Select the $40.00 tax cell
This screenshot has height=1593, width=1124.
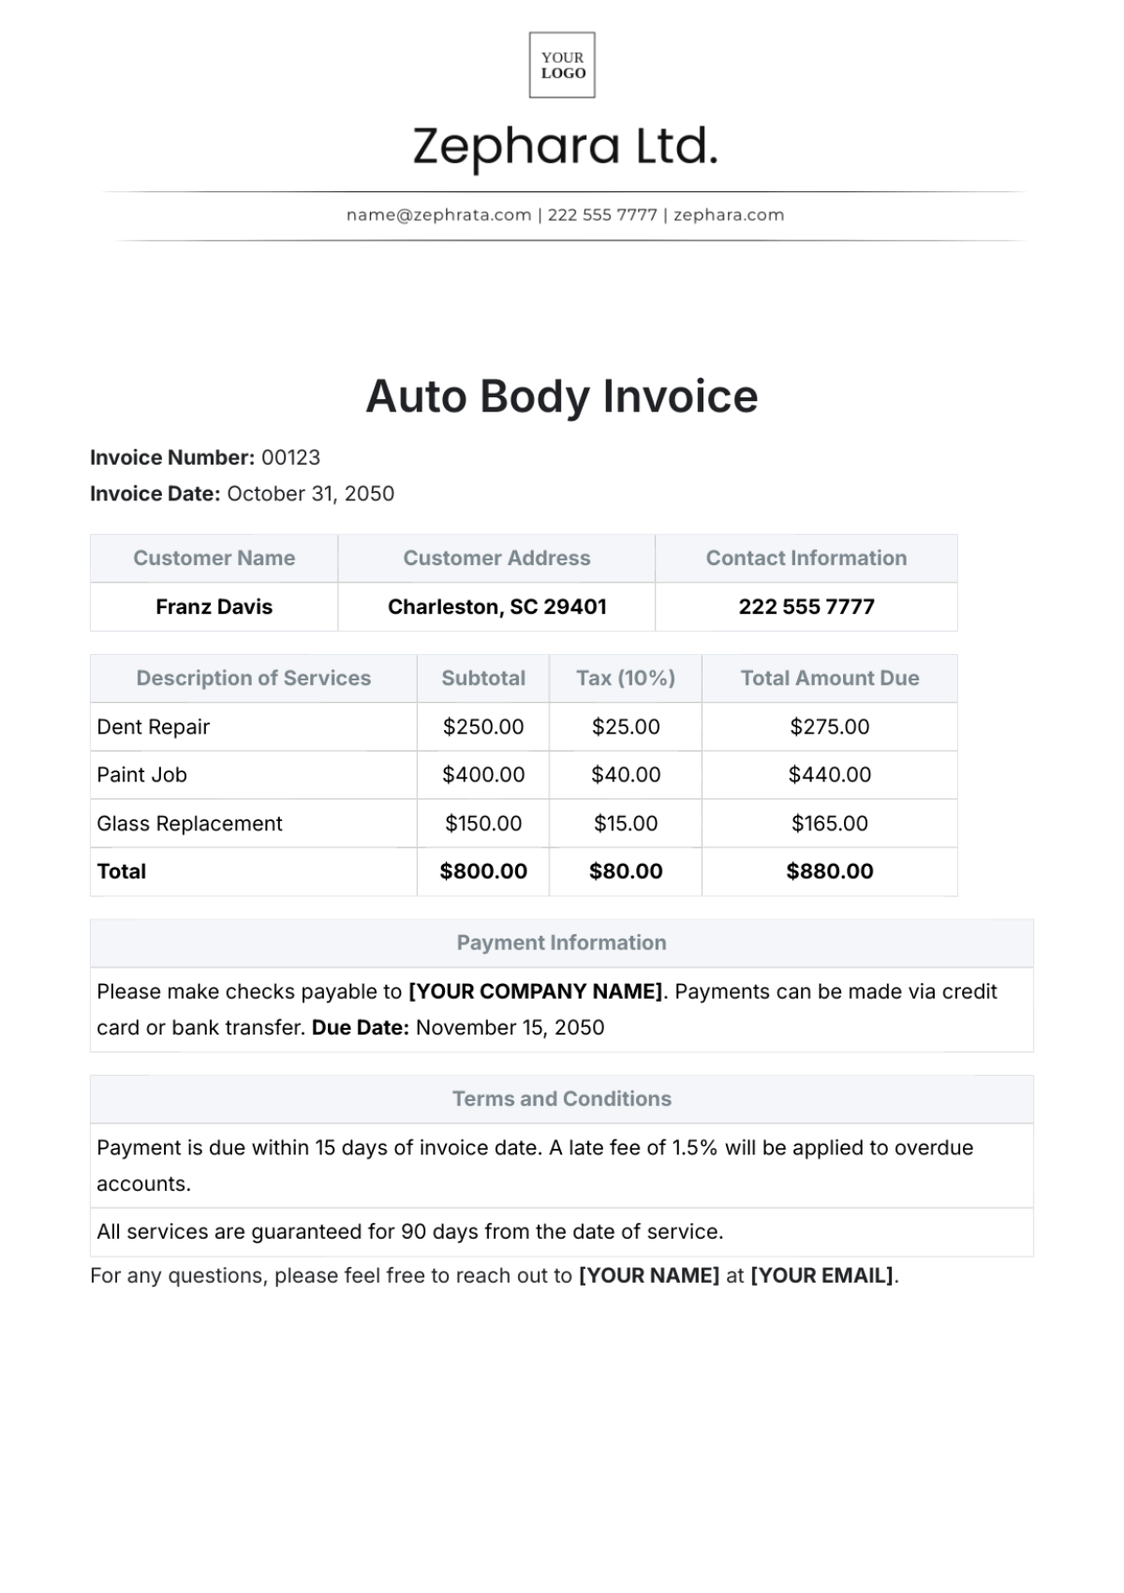point(626,775)
